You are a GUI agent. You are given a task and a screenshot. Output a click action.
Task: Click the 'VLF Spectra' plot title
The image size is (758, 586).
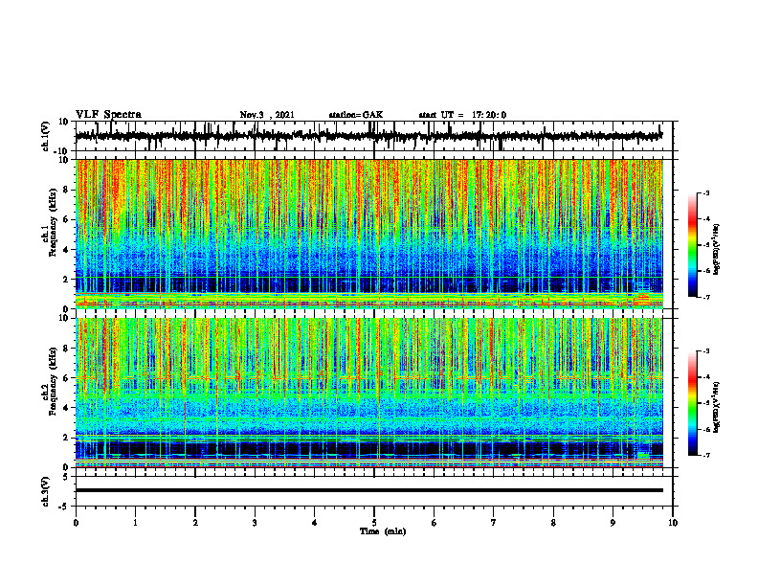point(108,115)
